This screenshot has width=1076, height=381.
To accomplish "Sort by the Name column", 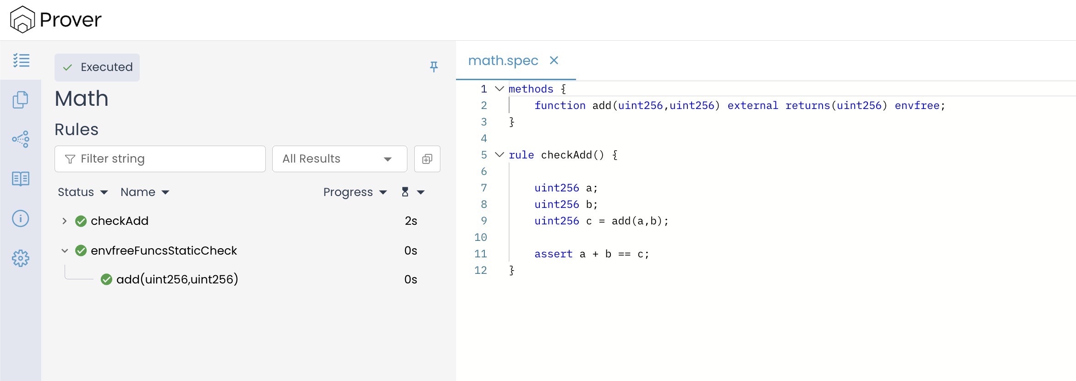I will (x=145, y=192).
